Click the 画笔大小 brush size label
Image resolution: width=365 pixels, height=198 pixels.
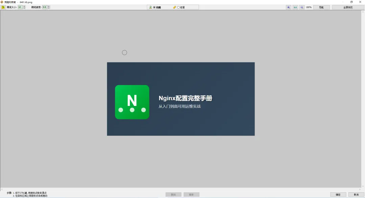11,7
